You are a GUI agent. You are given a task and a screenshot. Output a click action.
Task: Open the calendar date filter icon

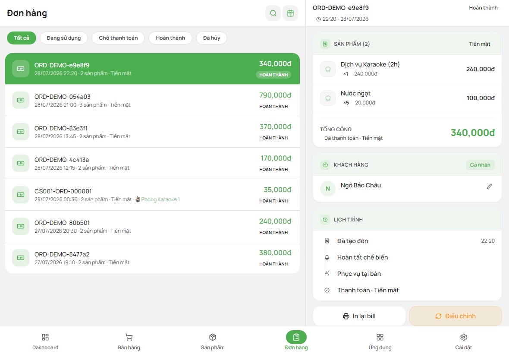[290, 13]
